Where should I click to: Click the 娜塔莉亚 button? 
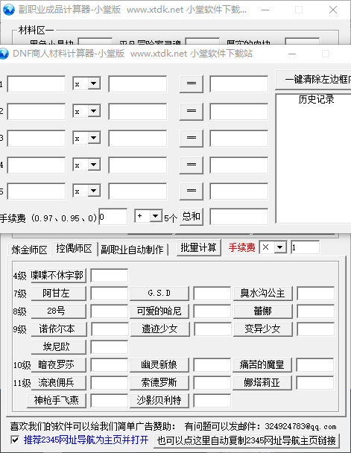coord(262,383)
